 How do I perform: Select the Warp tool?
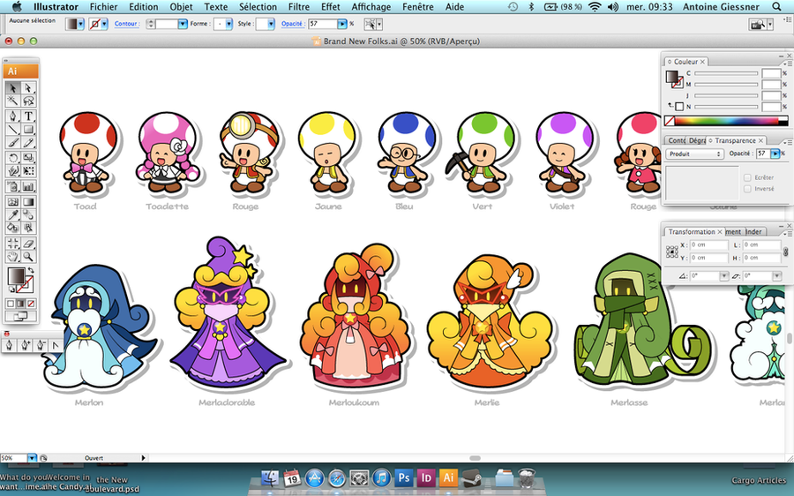click(x=12, y=171)
